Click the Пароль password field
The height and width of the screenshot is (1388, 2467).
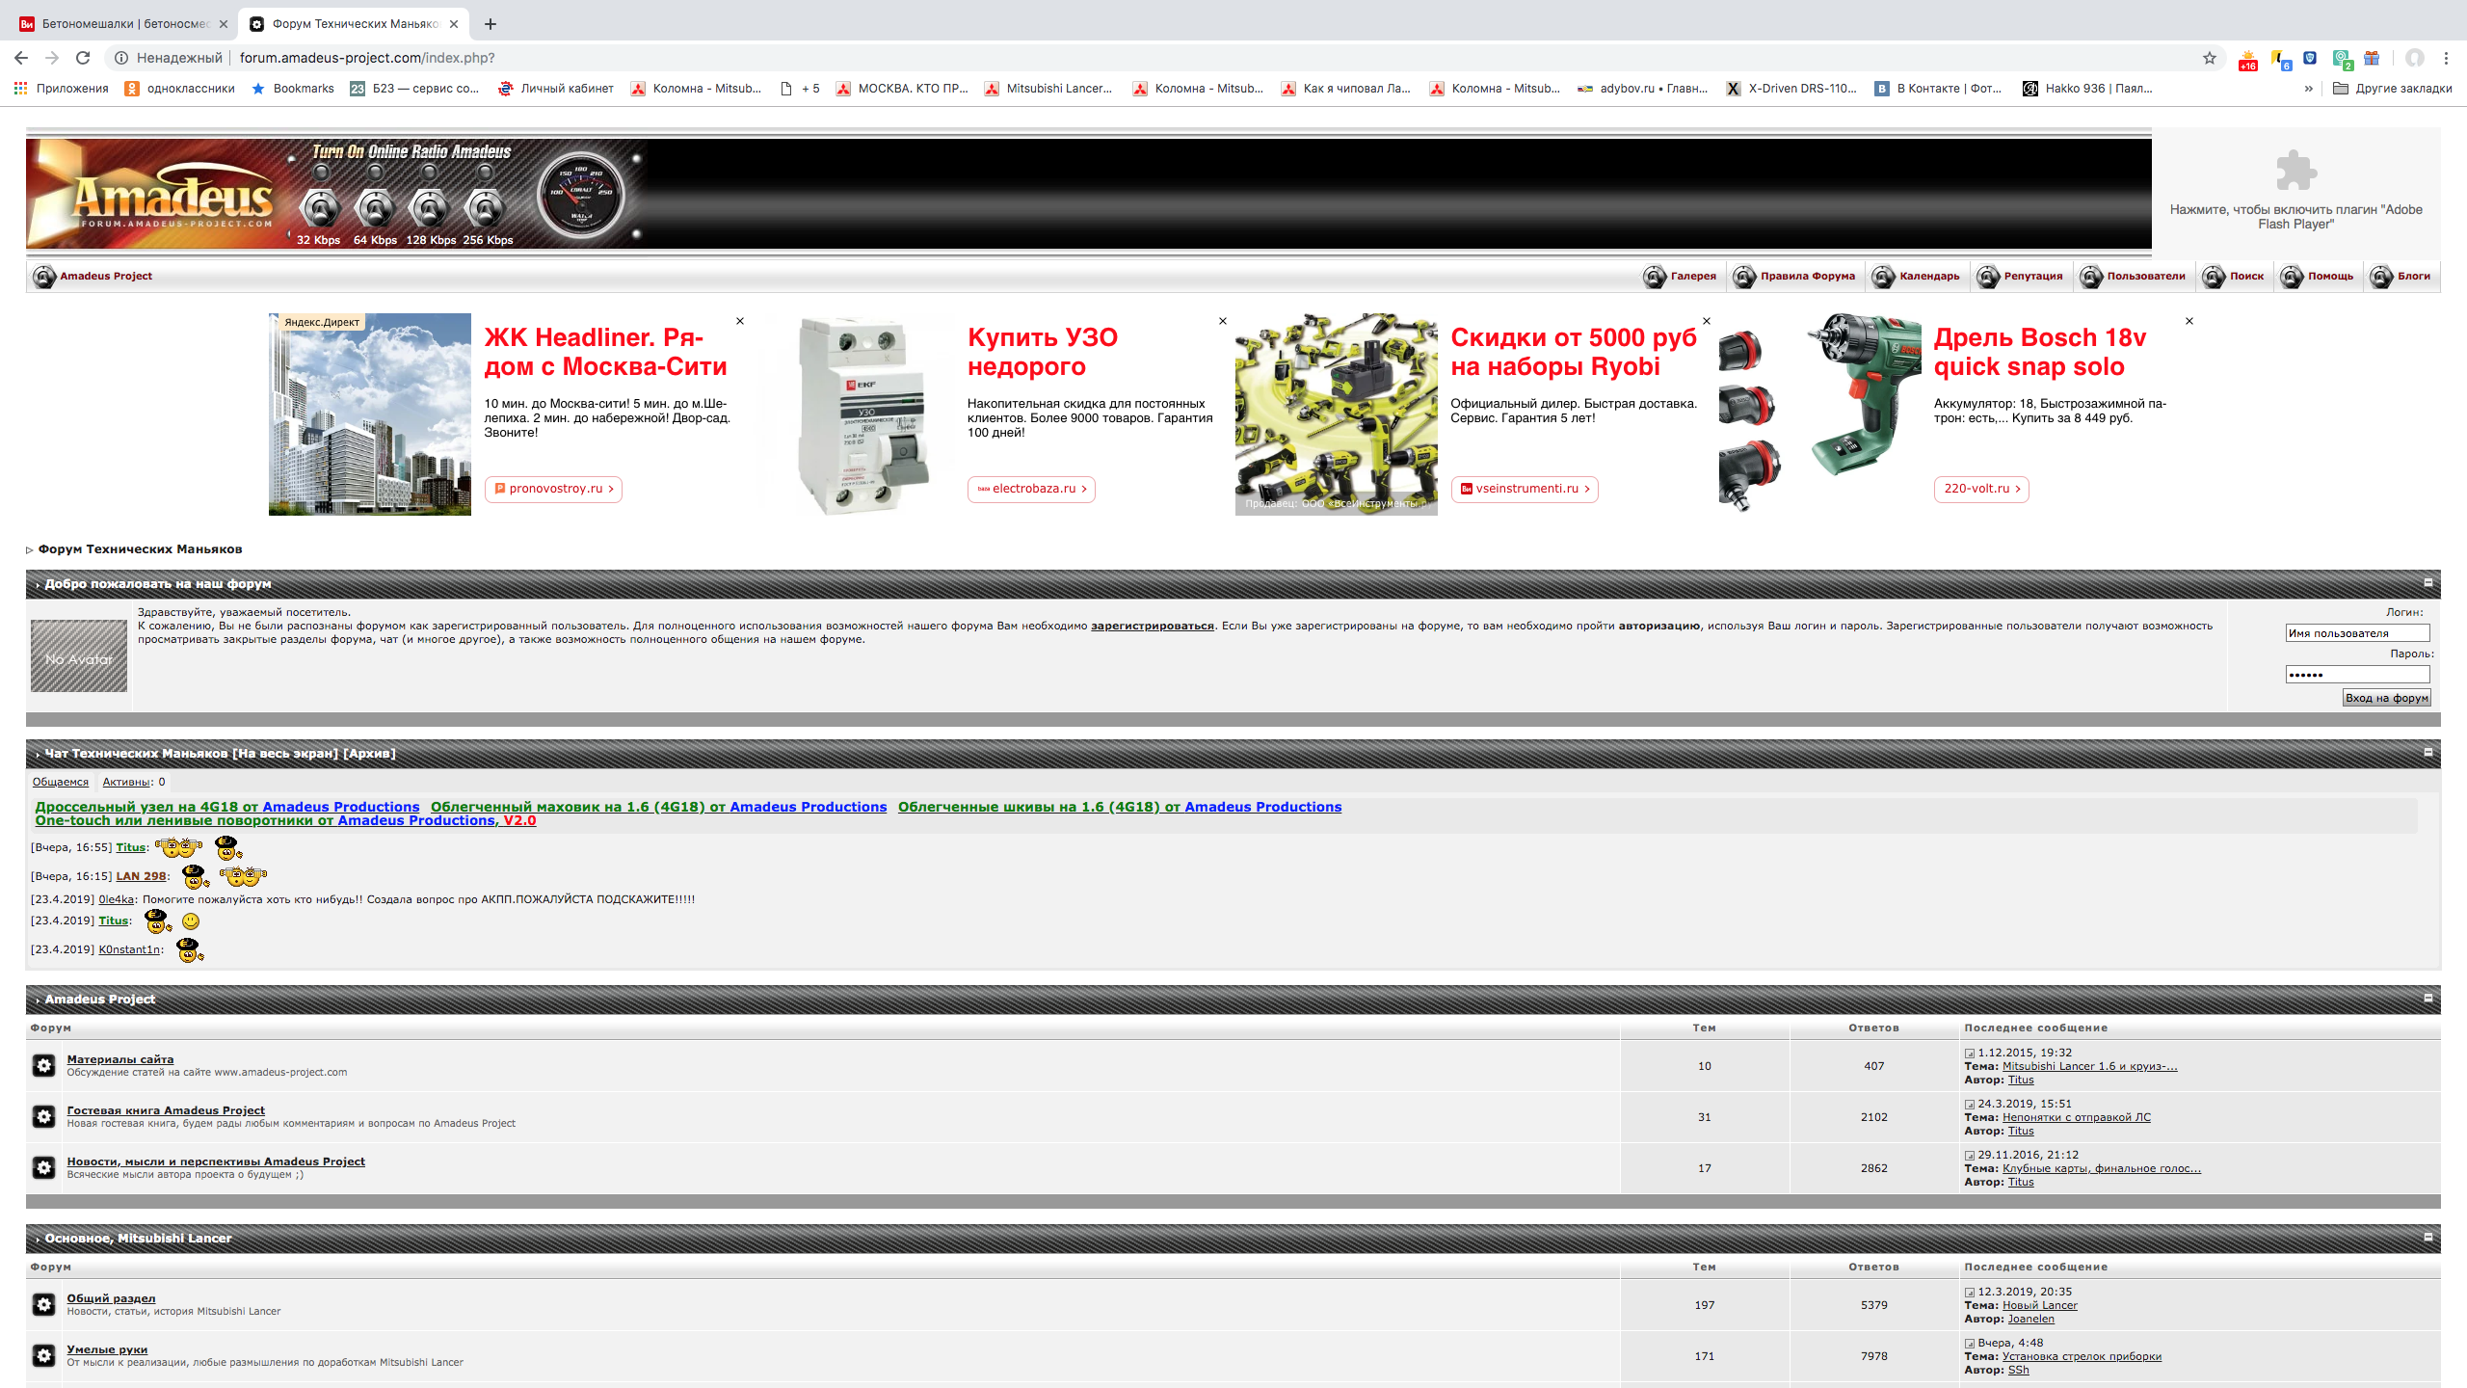[x=2357, y=675]
